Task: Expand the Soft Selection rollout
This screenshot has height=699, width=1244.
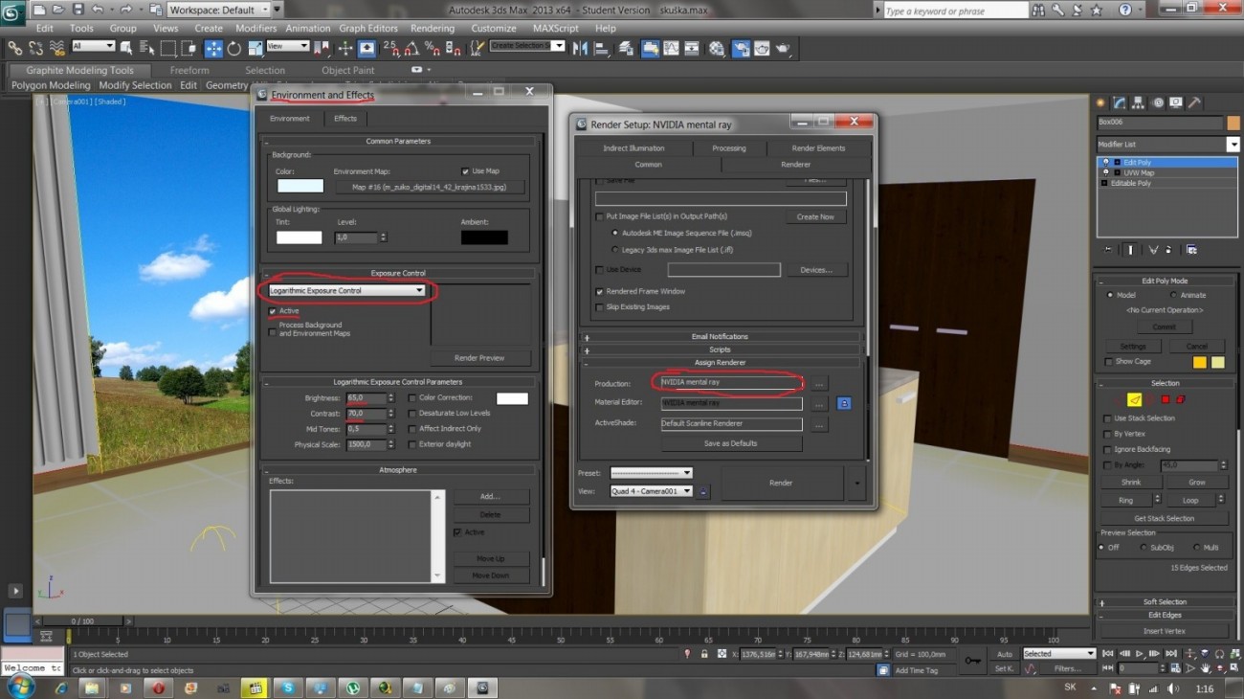Action: (1165, 602)
